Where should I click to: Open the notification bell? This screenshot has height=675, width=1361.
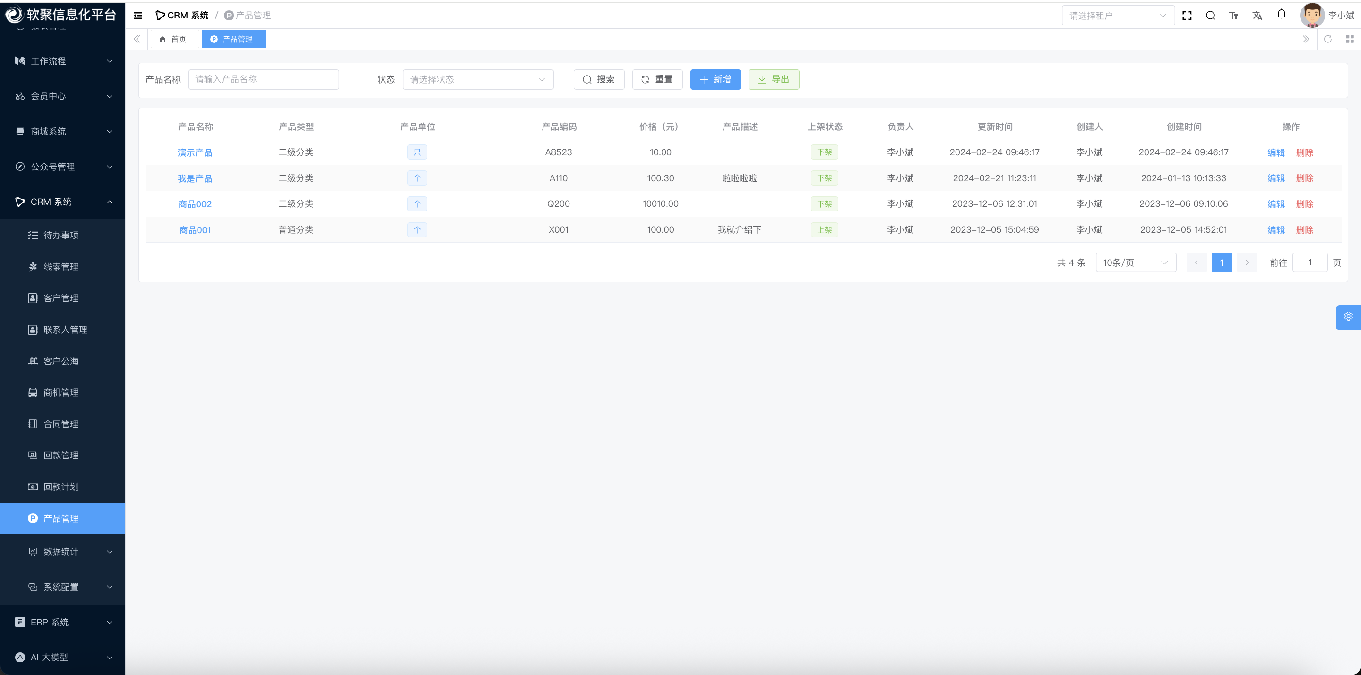pyautogui.click(x=1281, y=14)
